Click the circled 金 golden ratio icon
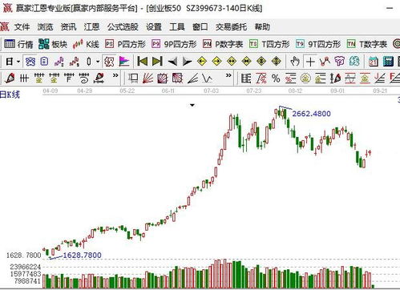 click(305, 79)
